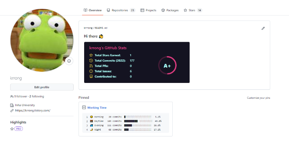Screen dimensions: 289x142
Task: Switch to the Repositories tab
Action: (x=121, y=10)
